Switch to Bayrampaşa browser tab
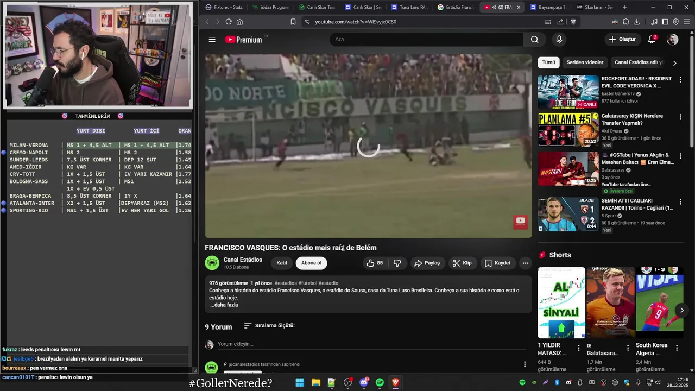Image resolution: width=695 pixels, height=391 pixels. (548, 7)
